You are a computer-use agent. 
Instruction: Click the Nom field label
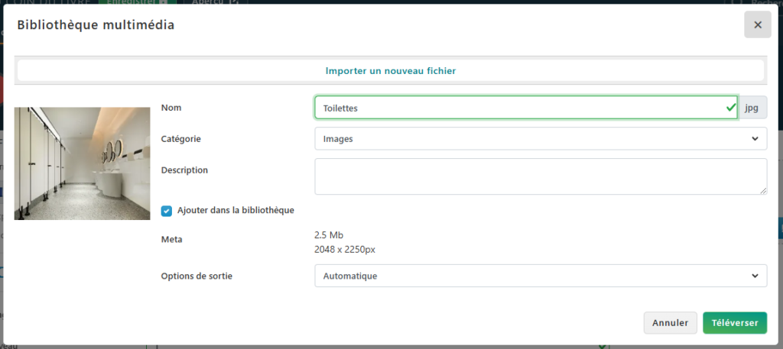pyautogui.click(x=171, y=108)
